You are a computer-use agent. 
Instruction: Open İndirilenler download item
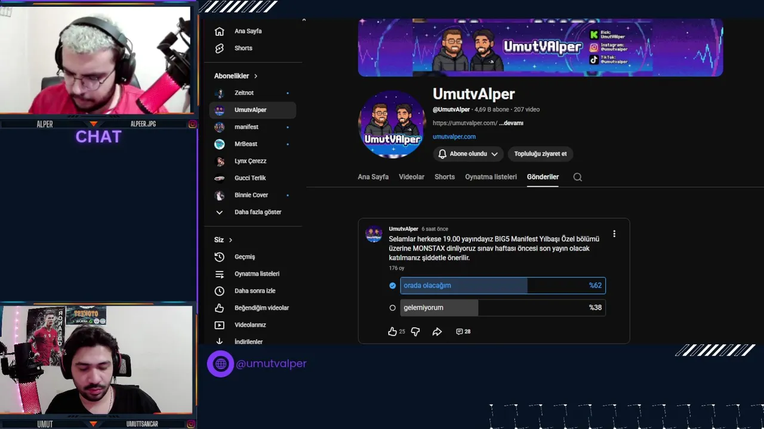(252, 341)
